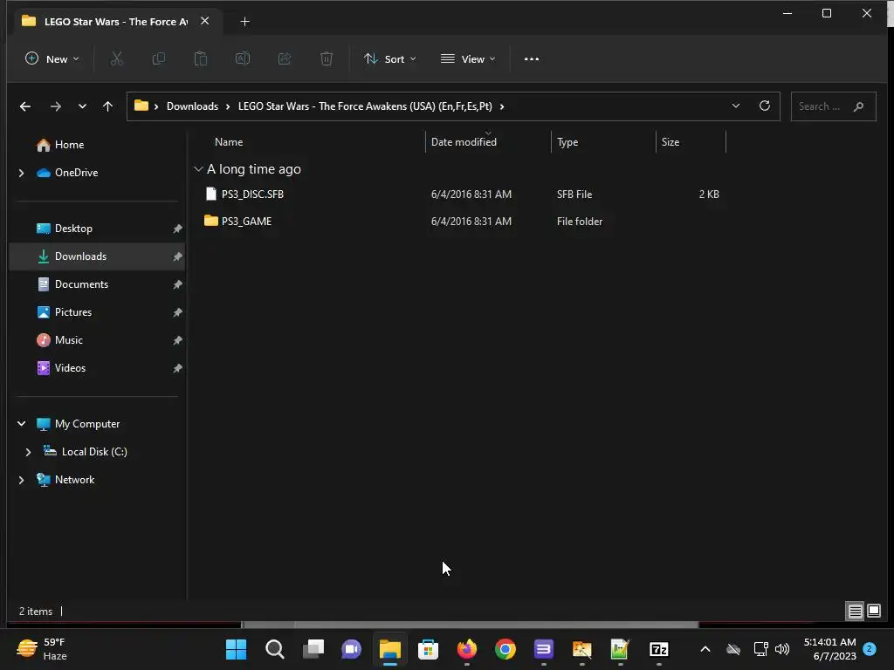Click the Delete trash icon
Screen dimensions: 894x670
pos(327,58)
